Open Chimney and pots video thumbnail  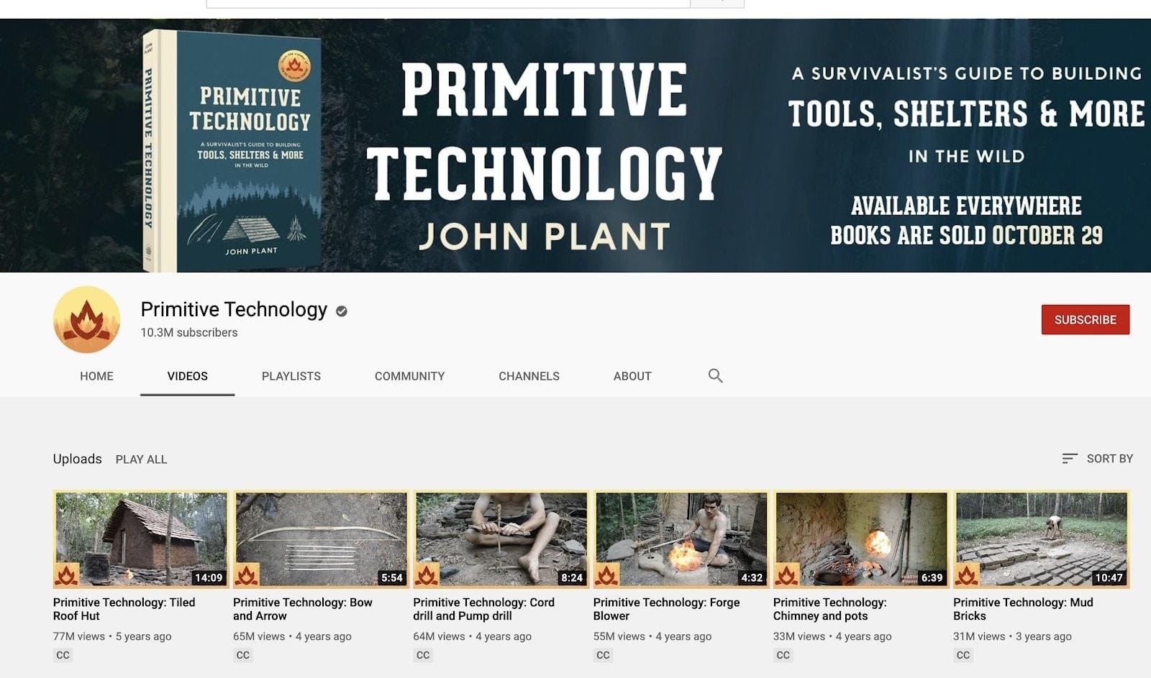pos(861,539)
